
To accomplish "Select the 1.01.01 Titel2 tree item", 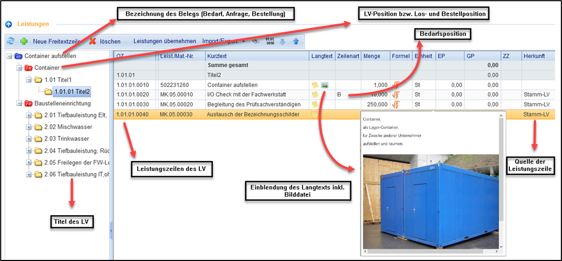I will pyautogui.click(x=71, y=92).
